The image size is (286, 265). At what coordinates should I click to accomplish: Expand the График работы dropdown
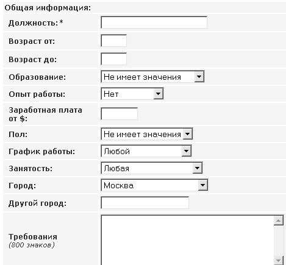point(146,151)
